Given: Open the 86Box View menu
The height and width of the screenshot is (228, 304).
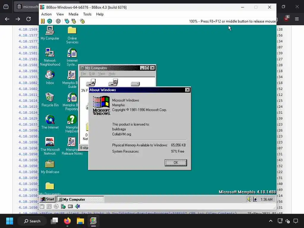Looking at the screenshot, I should tap(60, 14).
